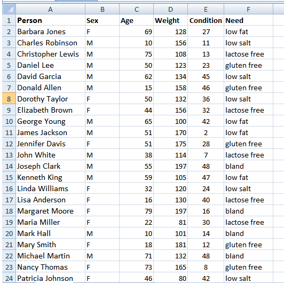This screenshot has height=283, width=284.
Task: Click Dorothy Taylor's 'low salt' need cell
Action: (249, 99)
